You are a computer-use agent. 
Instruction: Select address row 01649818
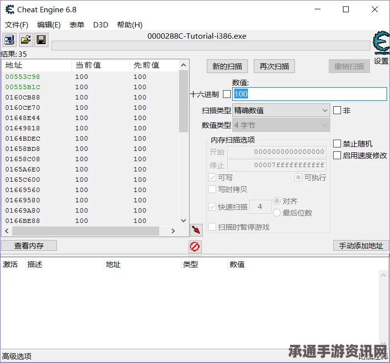click(90, 128)
